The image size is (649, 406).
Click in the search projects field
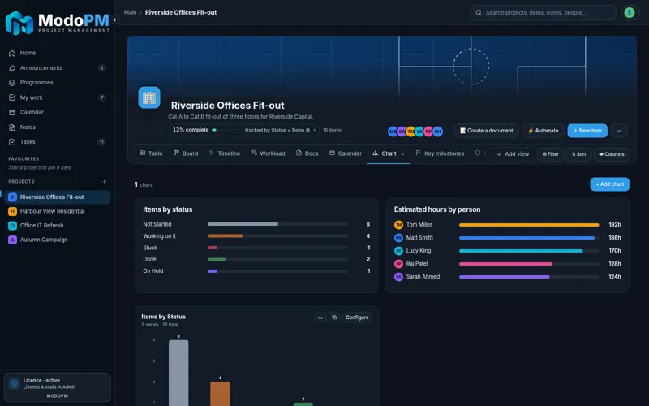(543, 13)
